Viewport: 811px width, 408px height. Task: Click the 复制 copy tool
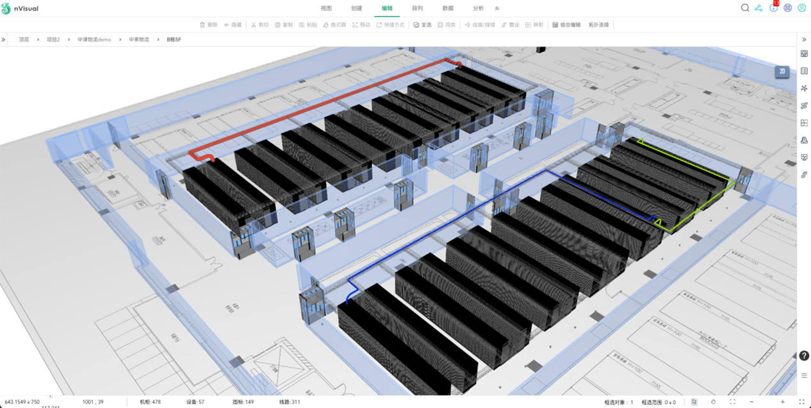284,25
